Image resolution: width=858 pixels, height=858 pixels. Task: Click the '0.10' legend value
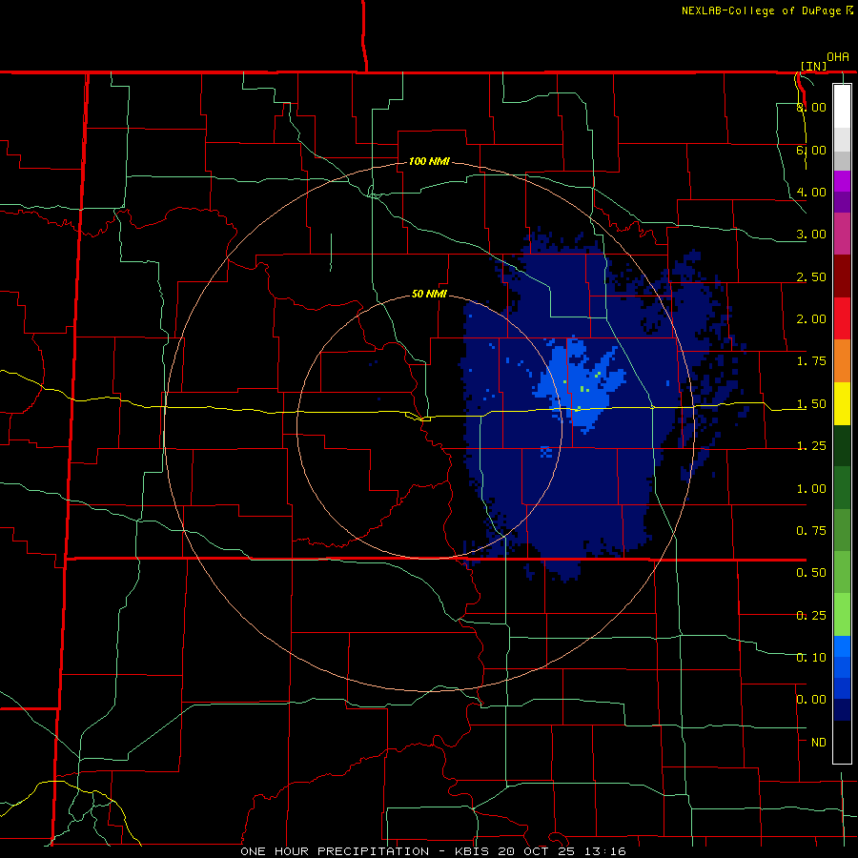[x=811, y=657]
